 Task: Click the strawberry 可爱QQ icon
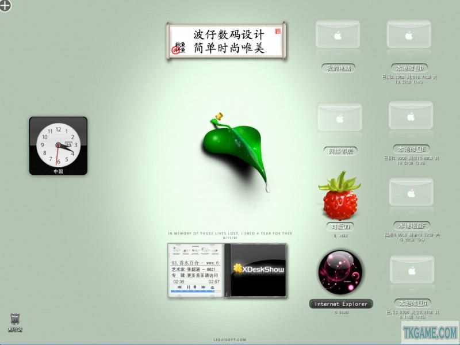coord(339,195)
